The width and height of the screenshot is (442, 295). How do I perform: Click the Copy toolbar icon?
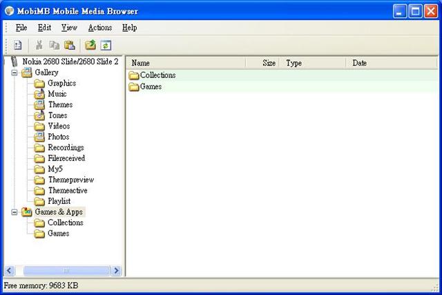55,46
